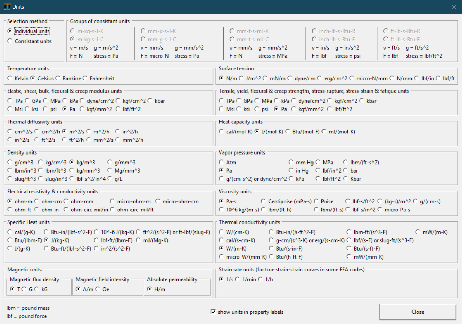Screen dimensions: 462x324
Task: Select ohm-cm resistivity unit
Action: pyautogui.click(x=37, y=201)
